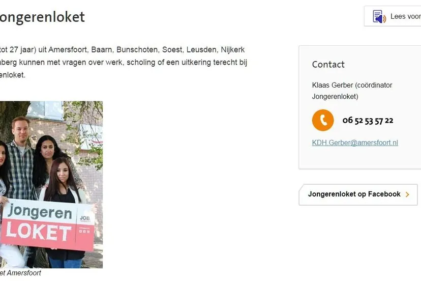Select phone number 06 52 53 57 22
This screenshot has height=281, width=421.
tap(368, 121)
